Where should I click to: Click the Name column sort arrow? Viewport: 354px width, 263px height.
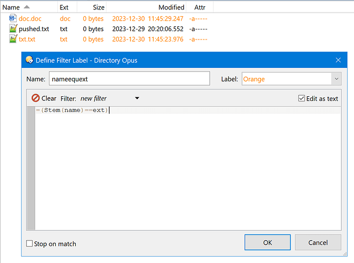[x=27, y=7]
